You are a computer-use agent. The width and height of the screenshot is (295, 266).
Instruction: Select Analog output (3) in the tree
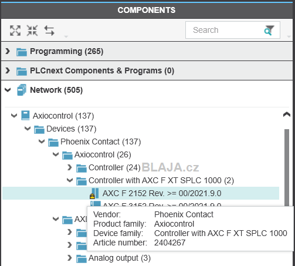(120, 258)
